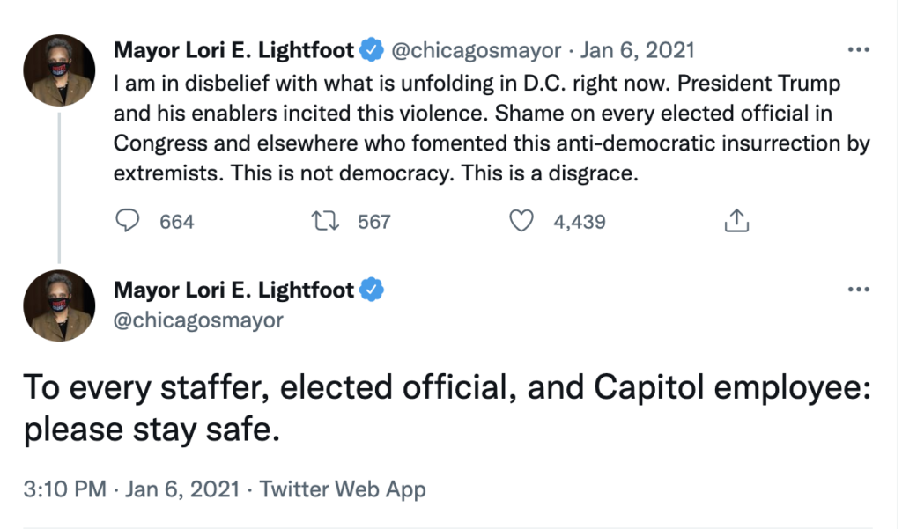Screen dimensions: 902x529
Task: Like the first tweet with the heart icon
Action: pyautogui.click(x=523, y=221)
